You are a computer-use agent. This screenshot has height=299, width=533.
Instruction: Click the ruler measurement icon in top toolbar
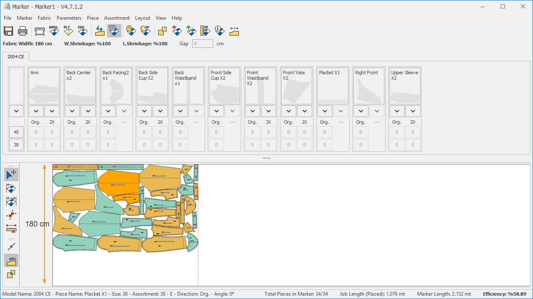205,31
